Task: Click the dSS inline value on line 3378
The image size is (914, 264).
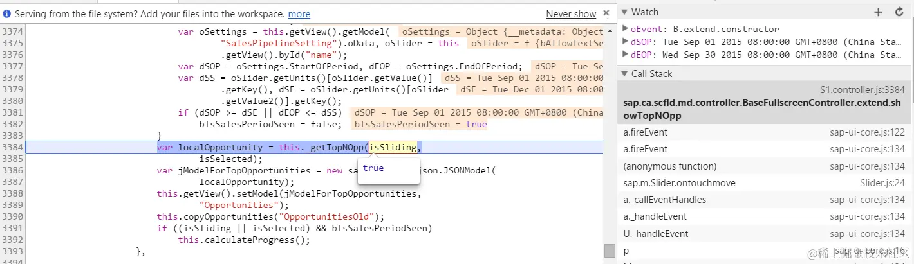Action: pos(522,78)
